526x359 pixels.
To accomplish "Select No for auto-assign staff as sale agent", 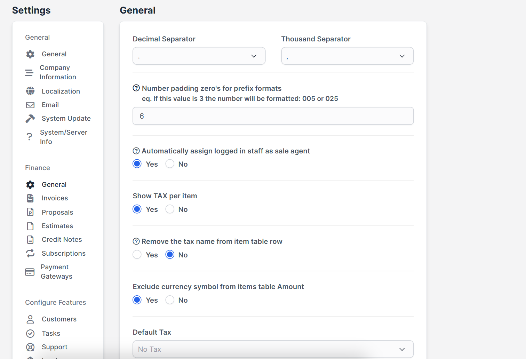I will tap(170, 164).
